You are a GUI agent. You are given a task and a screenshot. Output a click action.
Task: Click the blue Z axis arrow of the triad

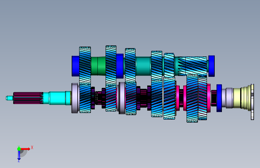click(19, 155)
